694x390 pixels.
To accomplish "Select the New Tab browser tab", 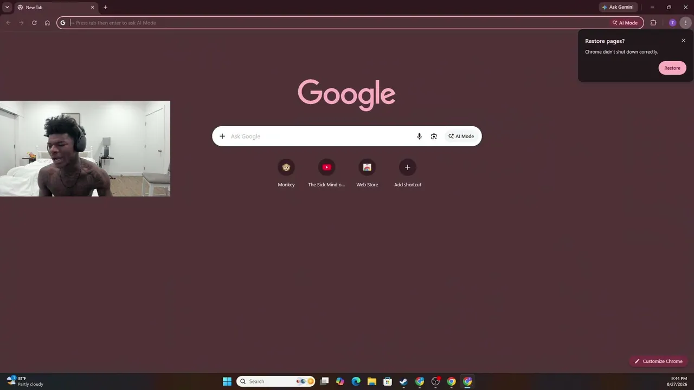I will point(56,8).
